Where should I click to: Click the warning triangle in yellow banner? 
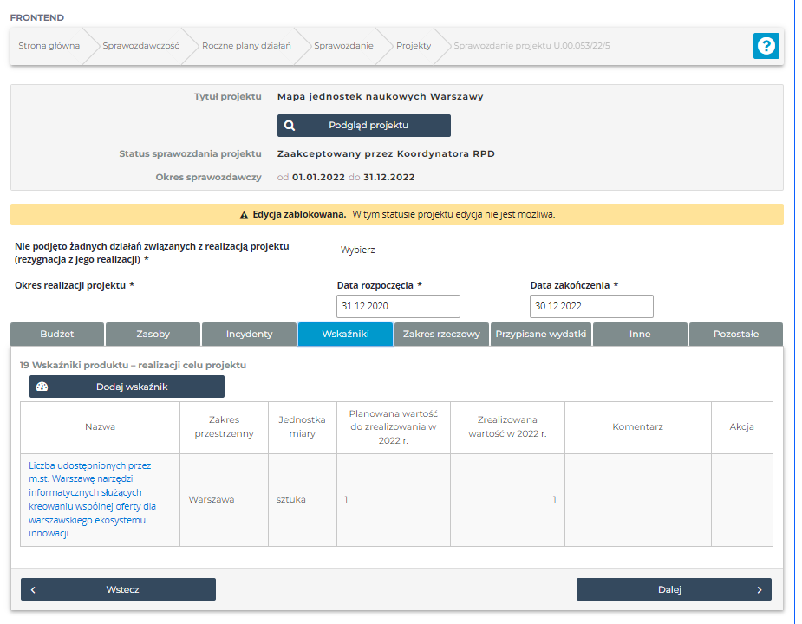tap(244, 214)
